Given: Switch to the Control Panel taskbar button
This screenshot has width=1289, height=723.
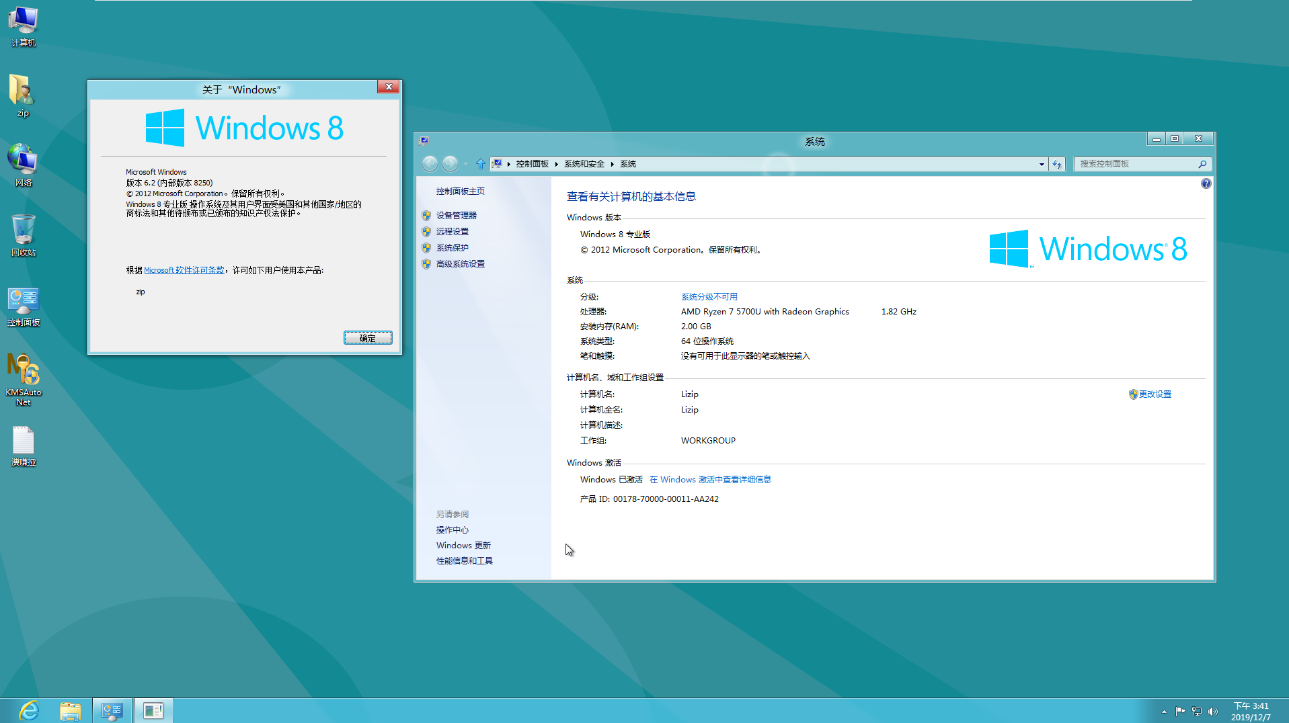Looking at the screenshot, I should point(112,710).
